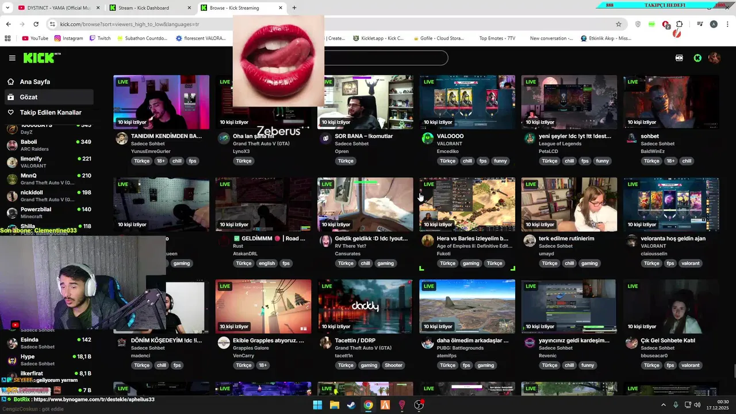Open the Twitch bookmark

coord(100,39)
